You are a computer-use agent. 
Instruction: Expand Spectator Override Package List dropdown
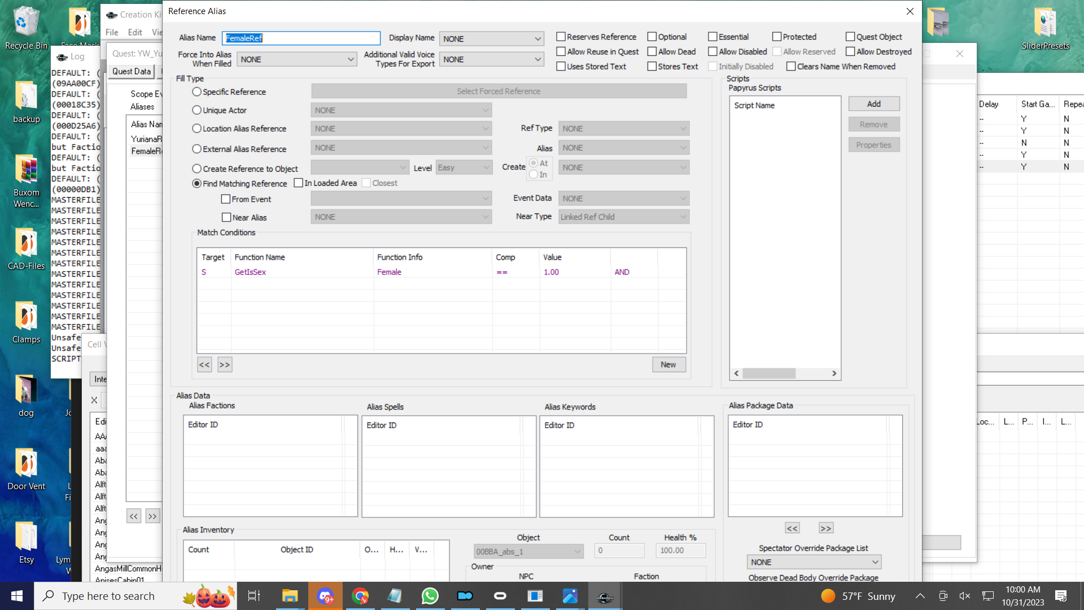(814, 562)
